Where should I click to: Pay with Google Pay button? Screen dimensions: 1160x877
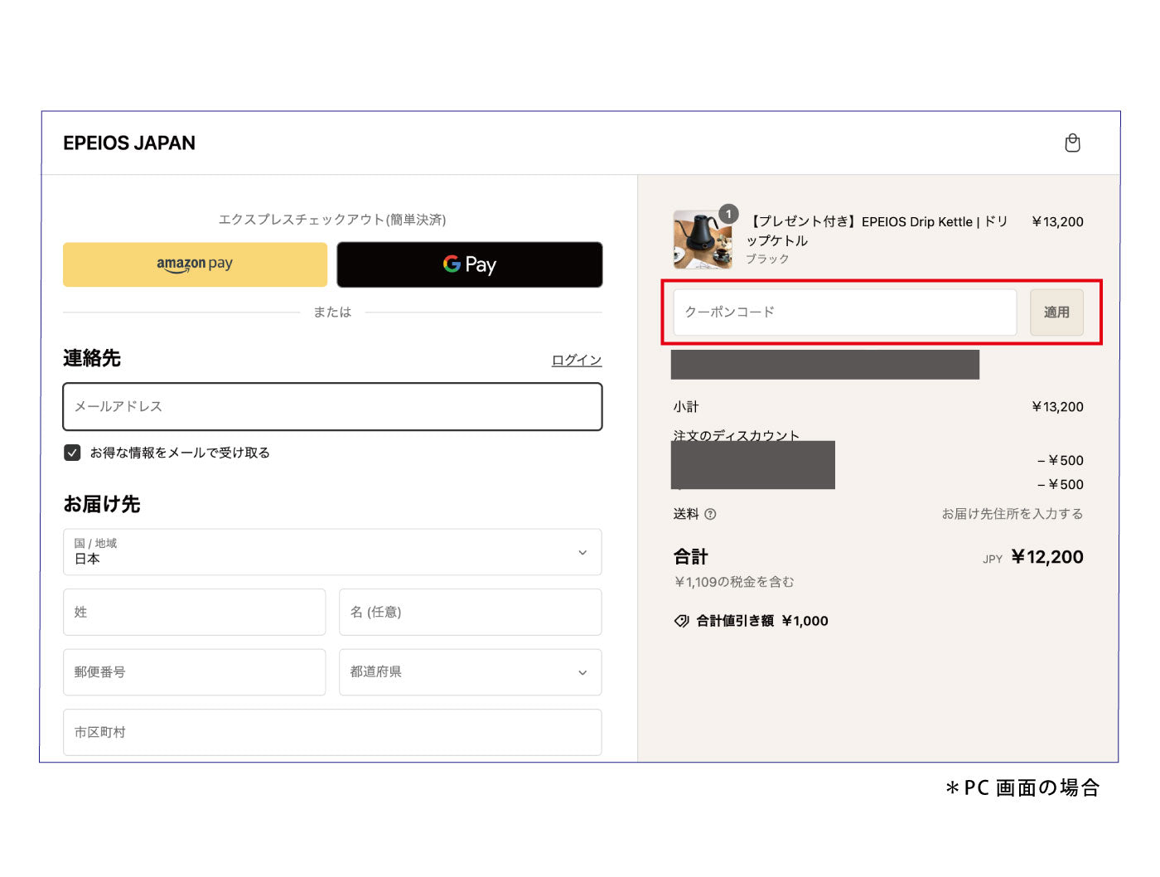469,264
